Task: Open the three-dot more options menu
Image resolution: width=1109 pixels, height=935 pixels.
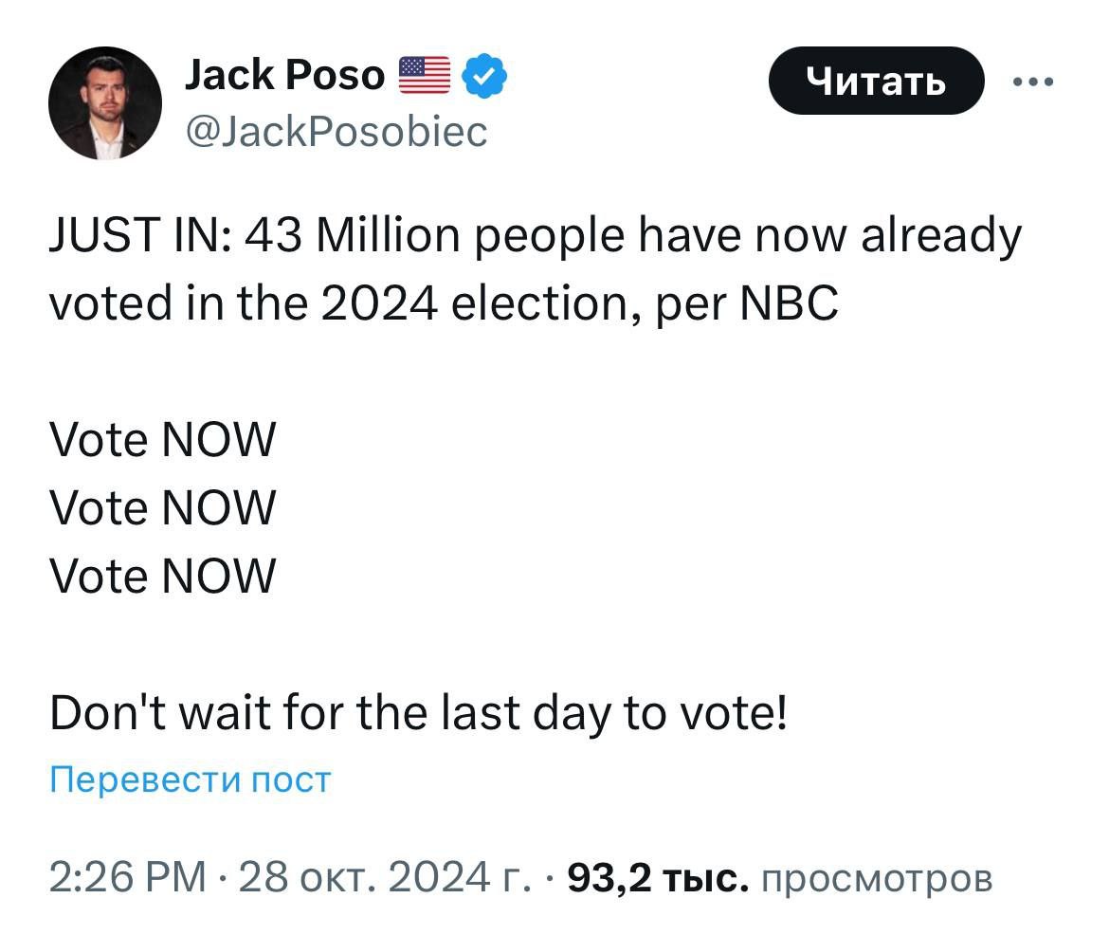Action: [x=1032, y=82]
